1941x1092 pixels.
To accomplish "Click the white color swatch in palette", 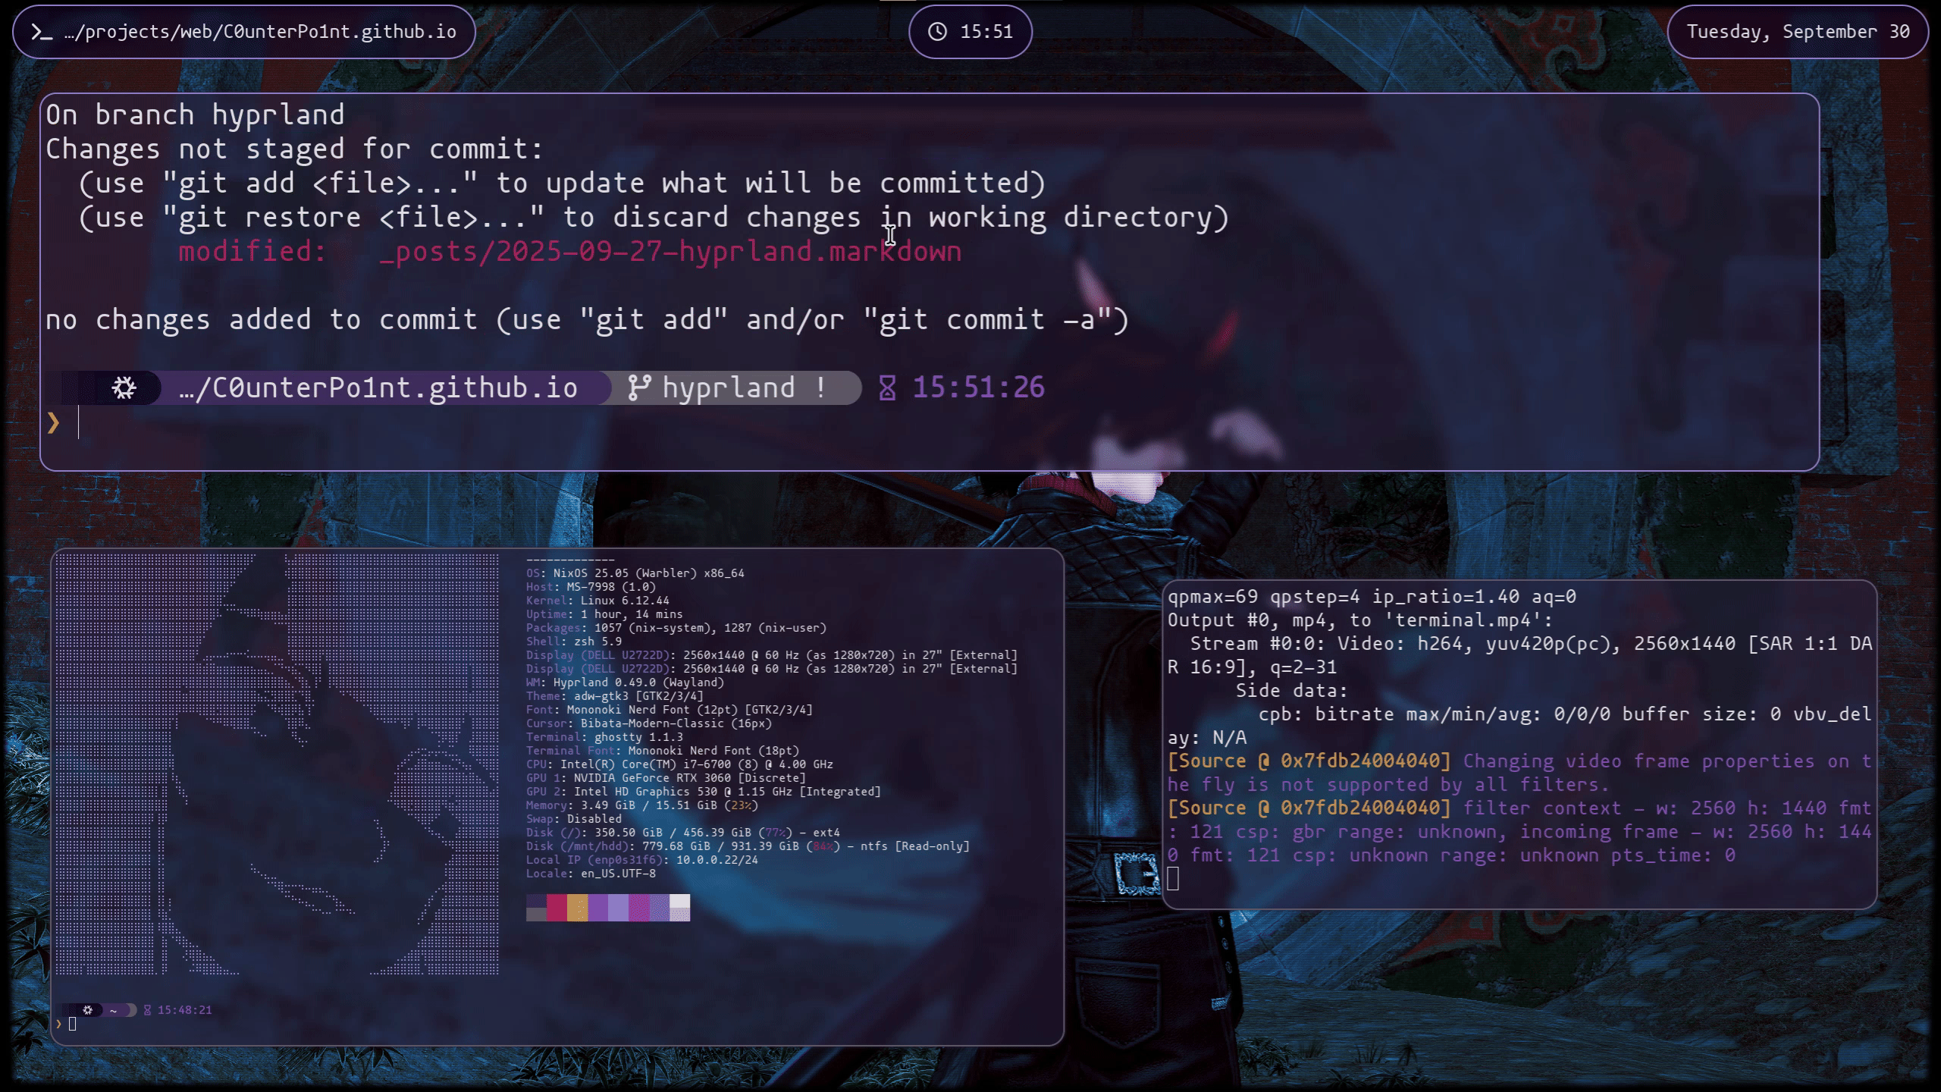I will [x=680, y=902].
